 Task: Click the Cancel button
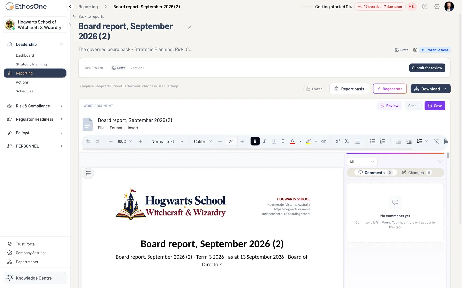[413, 106]
